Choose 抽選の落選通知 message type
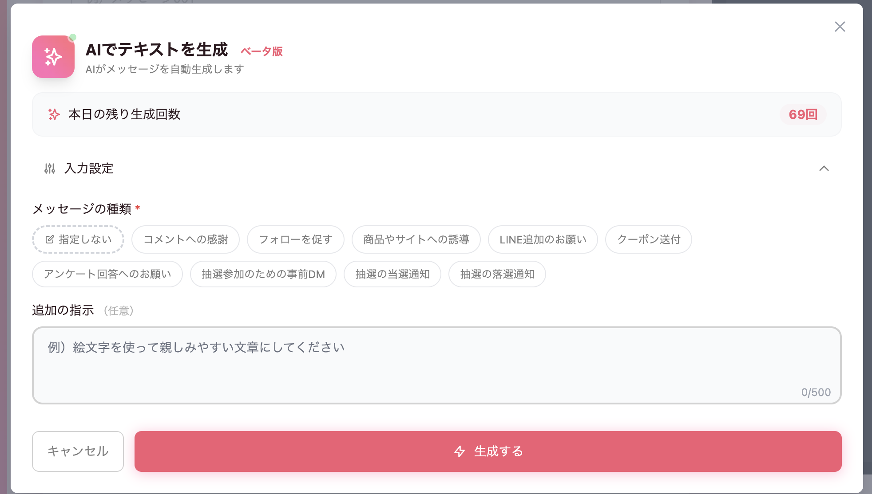The image size is (872, 494). click(x=497, y=274)
